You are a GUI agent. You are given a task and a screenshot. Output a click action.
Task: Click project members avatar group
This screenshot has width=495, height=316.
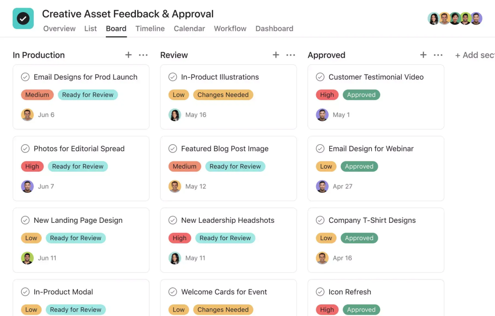pyautogui.click(x=455, y=19)
